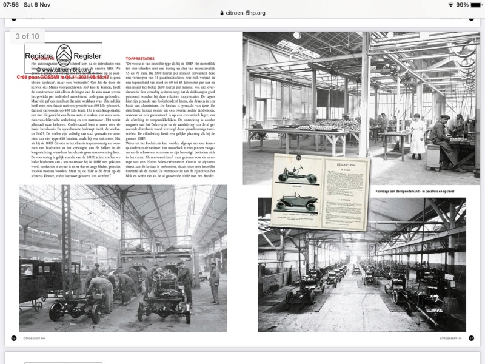Tap the 'TOPPRESTATIES' red heading
The height and width of the screenshot is (364, 485).
(140, 58)
